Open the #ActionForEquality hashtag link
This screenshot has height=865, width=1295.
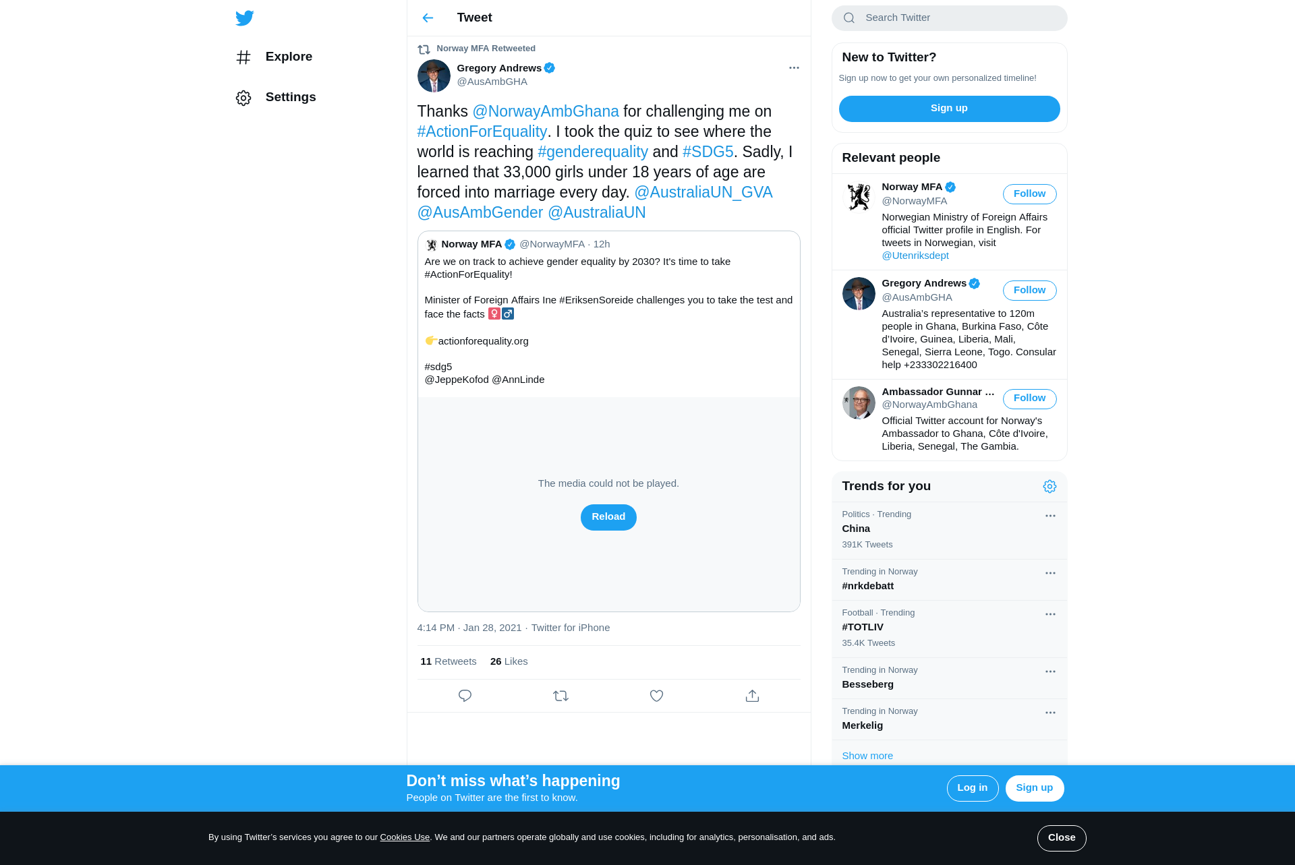pyautogui.click(x=482, y=131)
